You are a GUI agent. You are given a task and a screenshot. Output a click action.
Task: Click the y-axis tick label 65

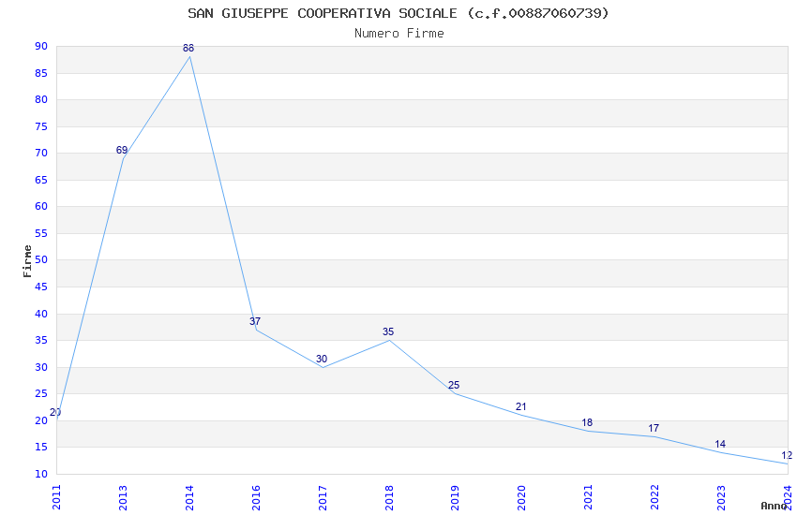coord(41,180)
